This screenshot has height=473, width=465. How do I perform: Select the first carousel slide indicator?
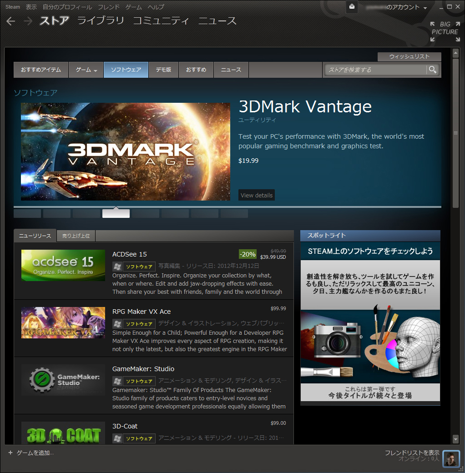click(27, 214)
